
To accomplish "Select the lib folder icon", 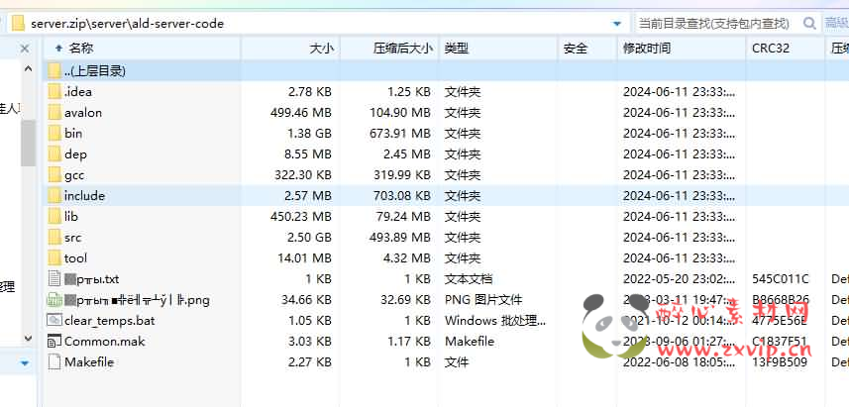I will (x=54, y=217).
